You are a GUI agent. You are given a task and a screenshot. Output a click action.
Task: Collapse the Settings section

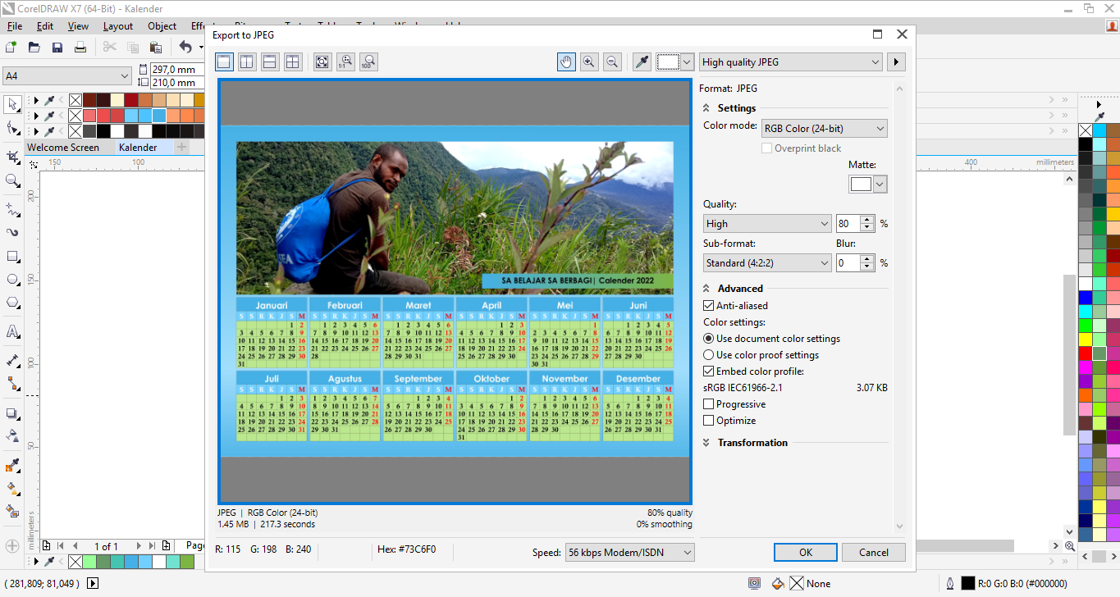[706, 107]
